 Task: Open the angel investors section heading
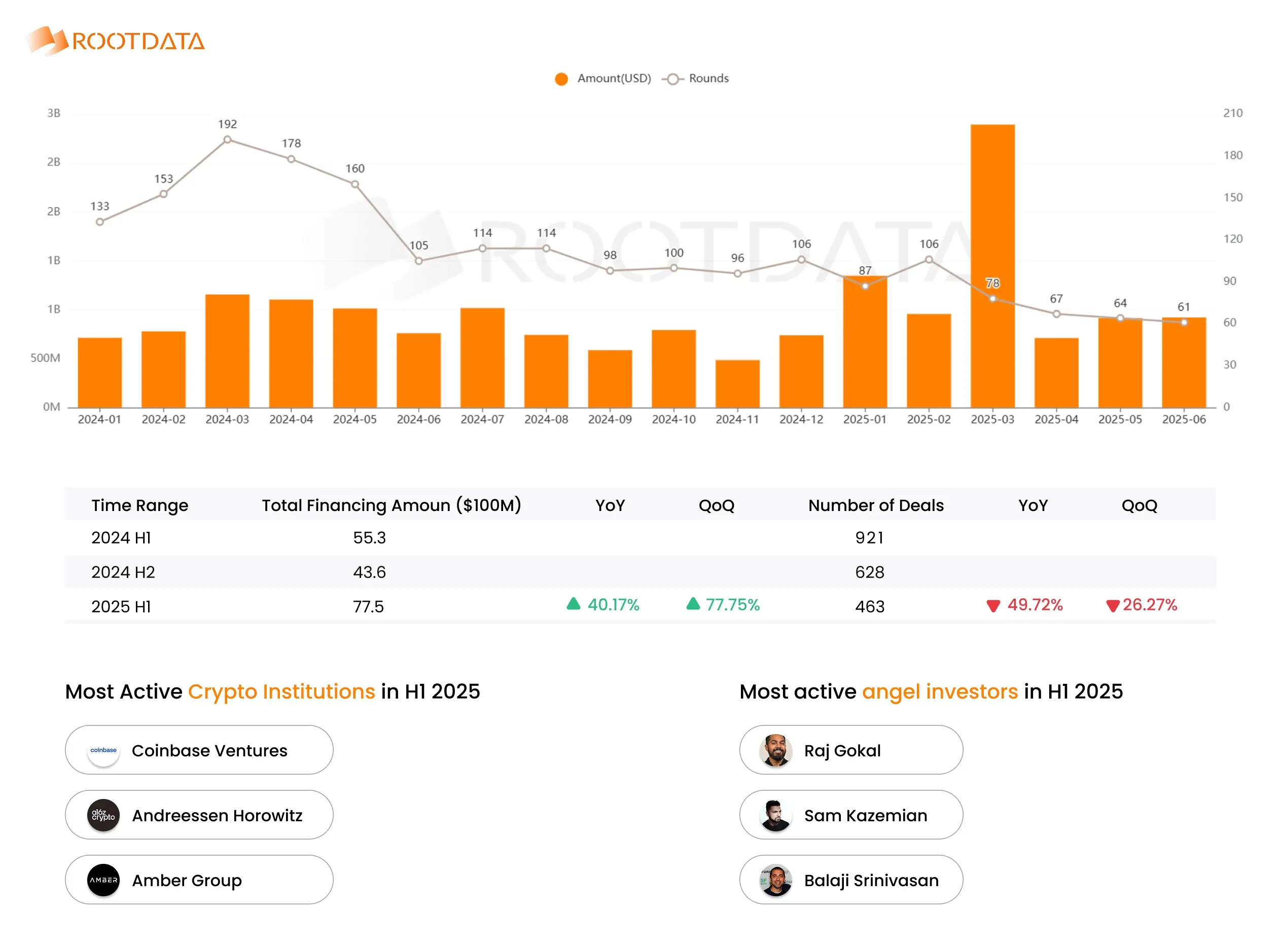[x=930, y=691]
